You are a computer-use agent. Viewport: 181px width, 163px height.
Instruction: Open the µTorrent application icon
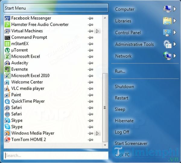[x=8, y=50]
